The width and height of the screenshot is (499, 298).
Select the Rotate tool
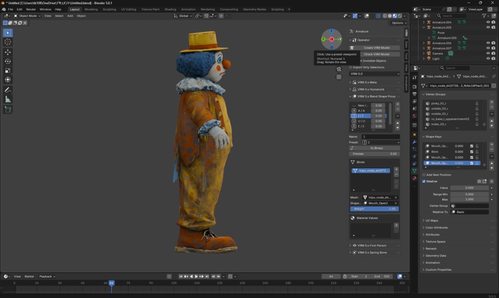(x=8, y=61)
